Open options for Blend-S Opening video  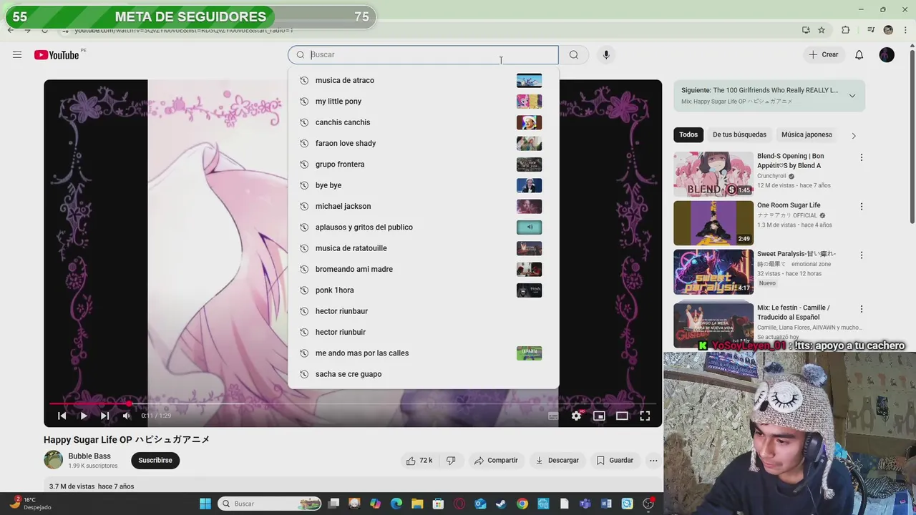[x=862, y=157]
